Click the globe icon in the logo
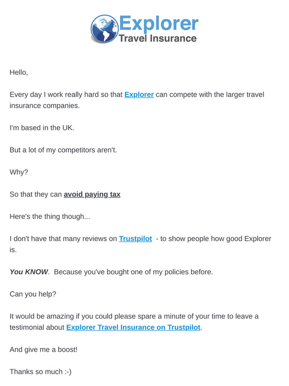 coord(104,29)
